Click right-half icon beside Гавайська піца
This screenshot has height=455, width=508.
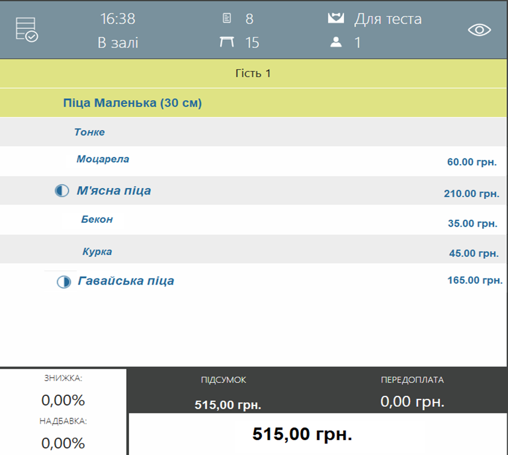(64, 282)
